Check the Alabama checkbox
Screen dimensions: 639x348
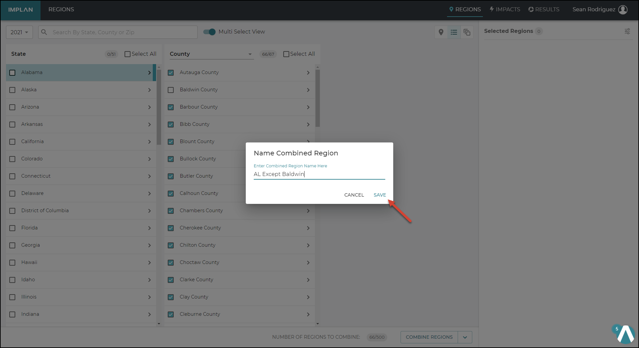point(12,72)
